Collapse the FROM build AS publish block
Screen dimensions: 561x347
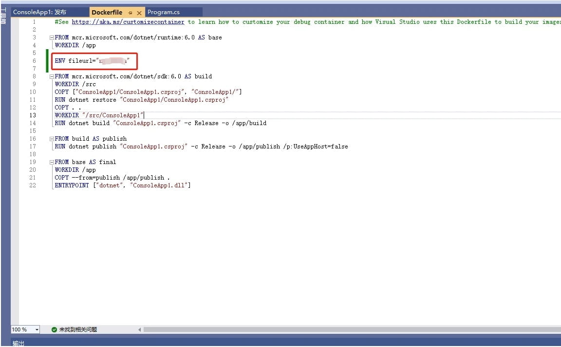click(52, 139)
